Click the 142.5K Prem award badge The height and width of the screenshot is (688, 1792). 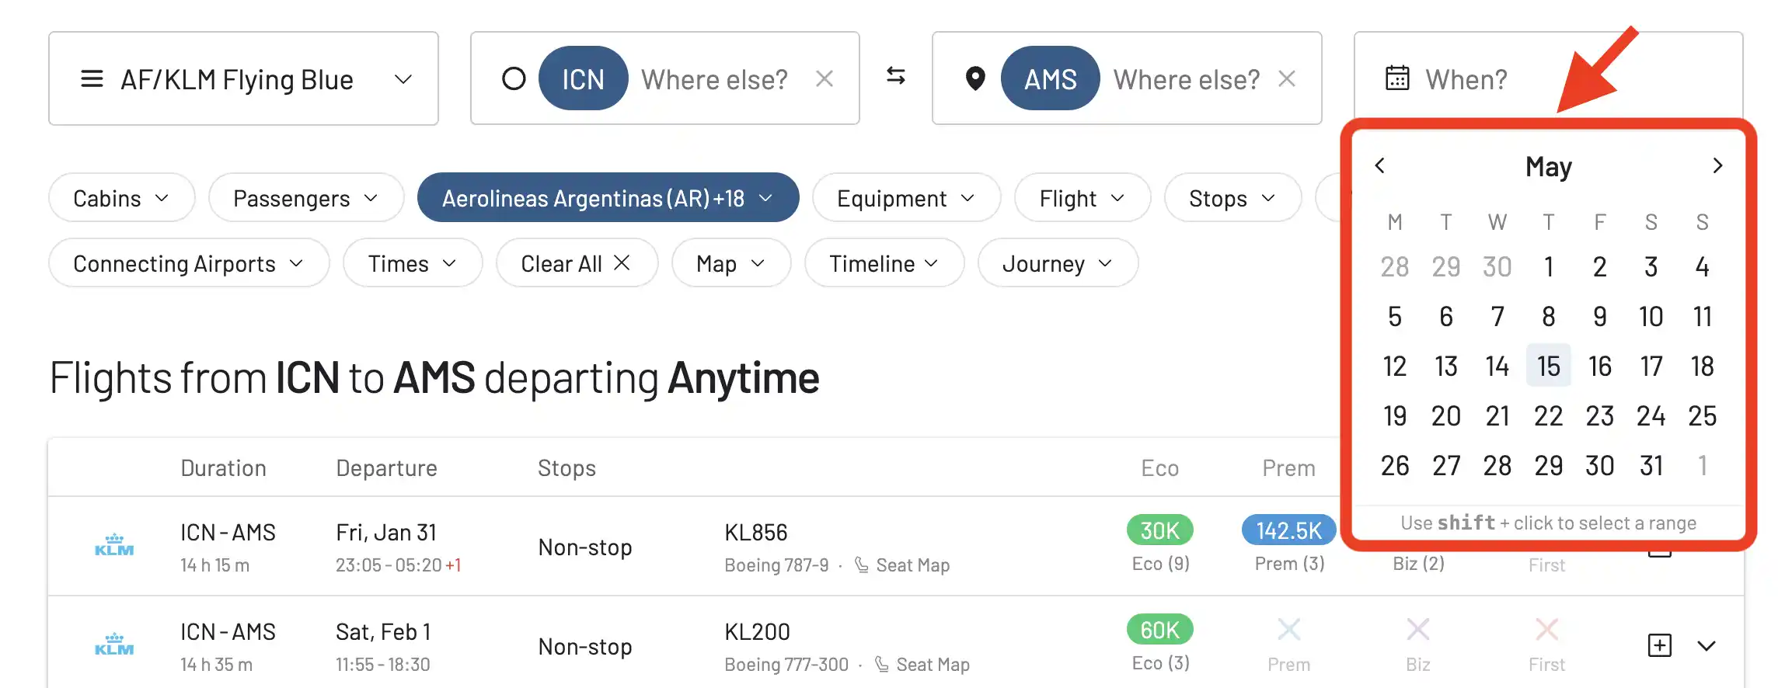coord(1288,530)
